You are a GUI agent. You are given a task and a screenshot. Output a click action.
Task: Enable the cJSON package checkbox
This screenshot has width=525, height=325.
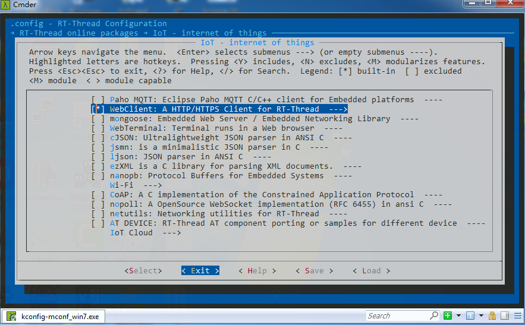pyautogui.click(x=98, y=138)
